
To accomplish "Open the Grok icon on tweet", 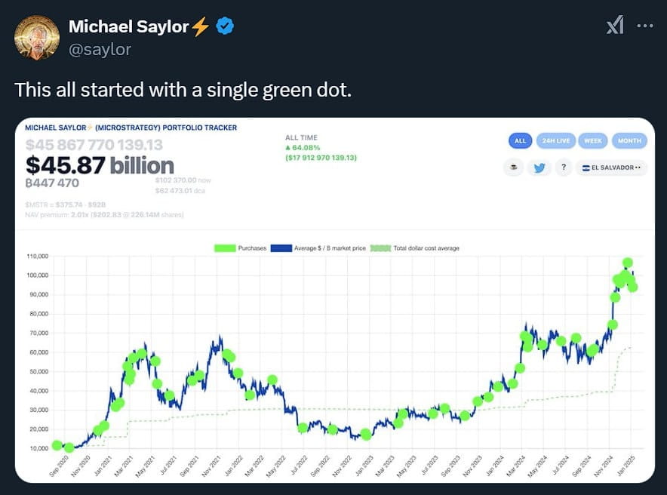I will click(615, 25).
